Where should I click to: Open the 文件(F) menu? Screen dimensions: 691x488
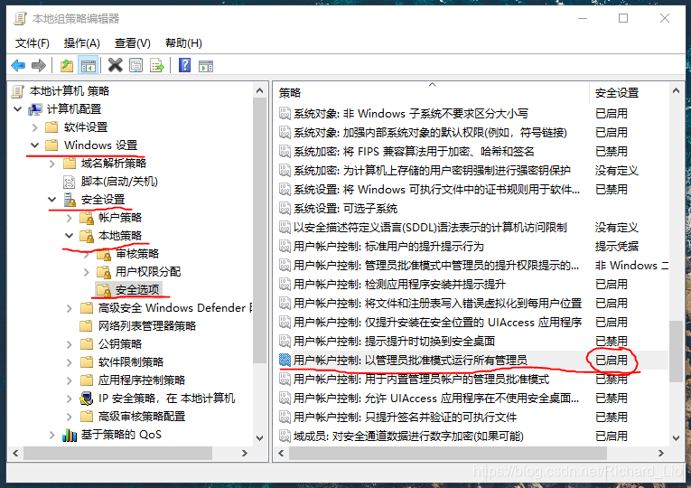[33, 43]
